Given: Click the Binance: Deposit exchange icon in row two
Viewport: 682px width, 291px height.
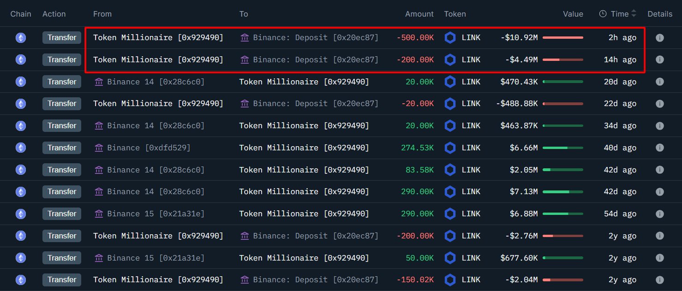Looking at the screenshot, I should click(x=244, y=59).
